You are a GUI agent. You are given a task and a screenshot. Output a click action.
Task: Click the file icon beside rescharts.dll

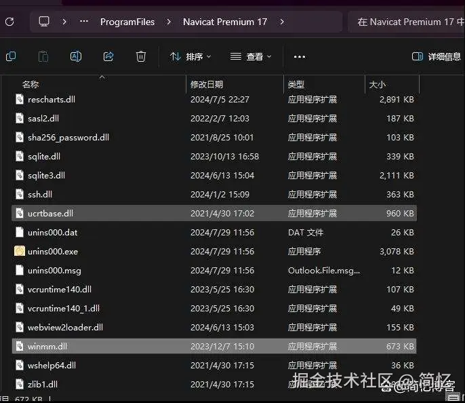click(x=20, y=100)
